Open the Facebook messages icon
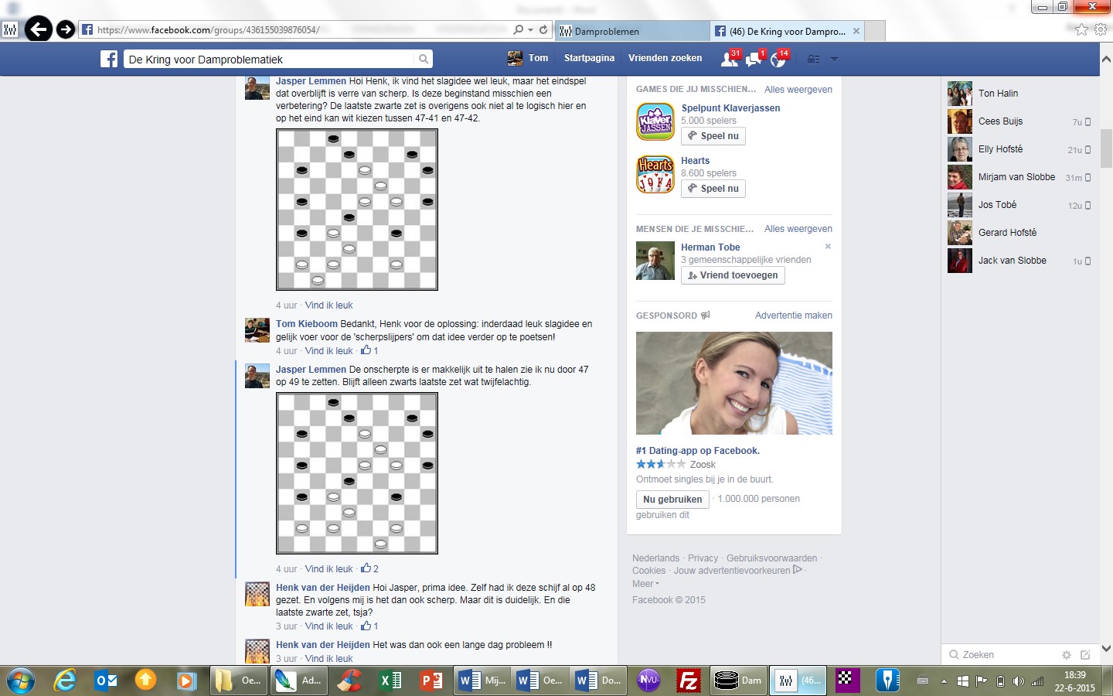This screenshot has height=696, width=1113. (x=754, y=59)
